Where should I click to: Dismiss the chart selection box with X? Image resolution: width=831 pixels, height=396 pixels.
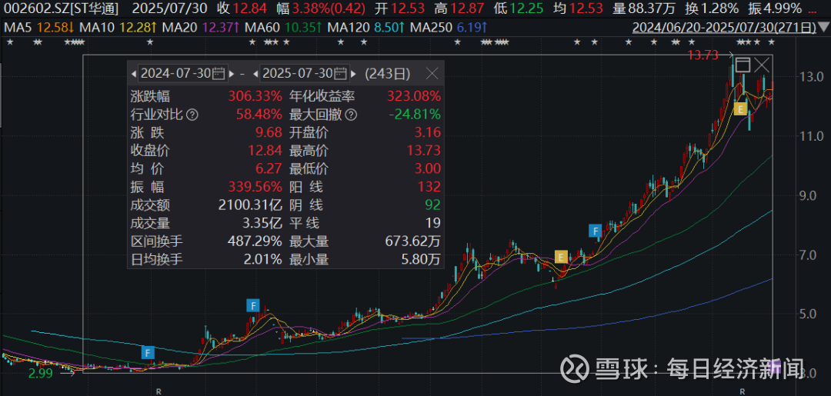point(762,65)
